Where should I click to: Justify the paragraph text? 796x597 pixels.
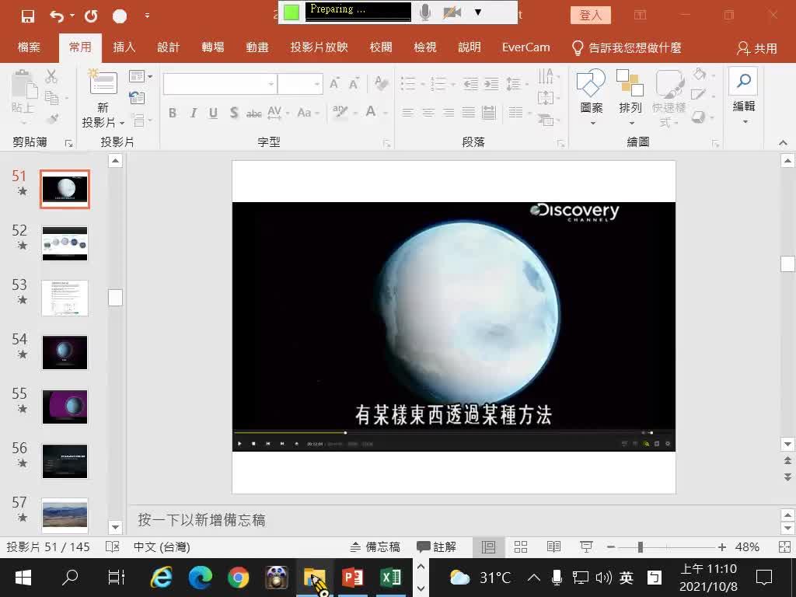tap(469, 112)
